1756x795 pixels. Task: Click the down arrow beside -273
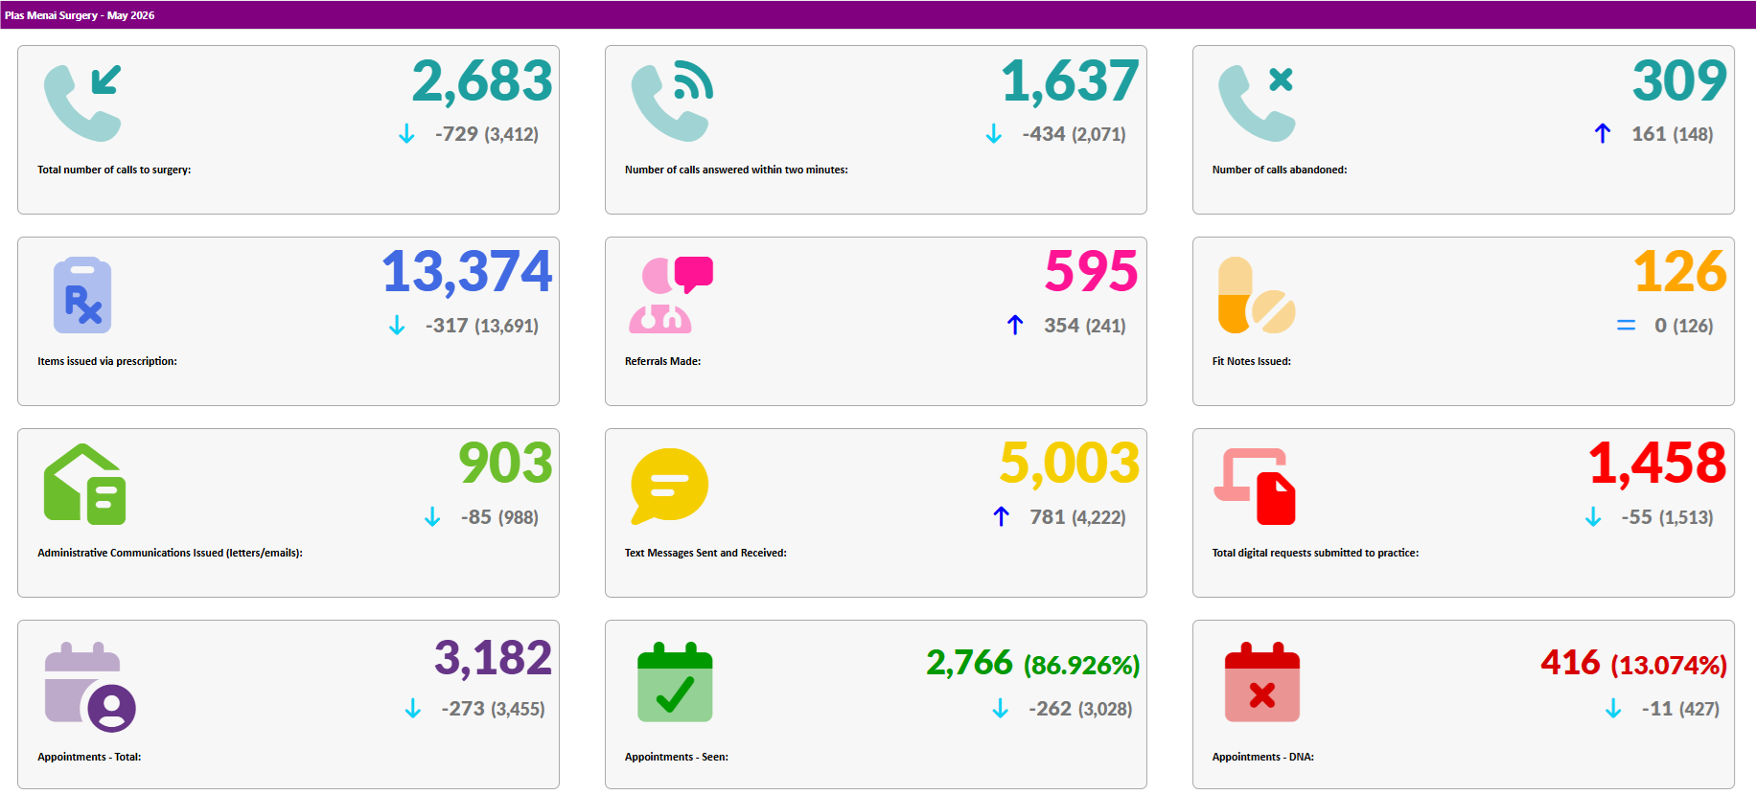tap(413, 709)
